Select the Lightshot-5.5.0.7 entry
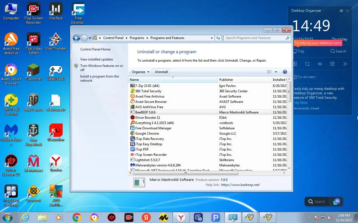The height and width of the screenshot is (223, 358). (208, 160)
